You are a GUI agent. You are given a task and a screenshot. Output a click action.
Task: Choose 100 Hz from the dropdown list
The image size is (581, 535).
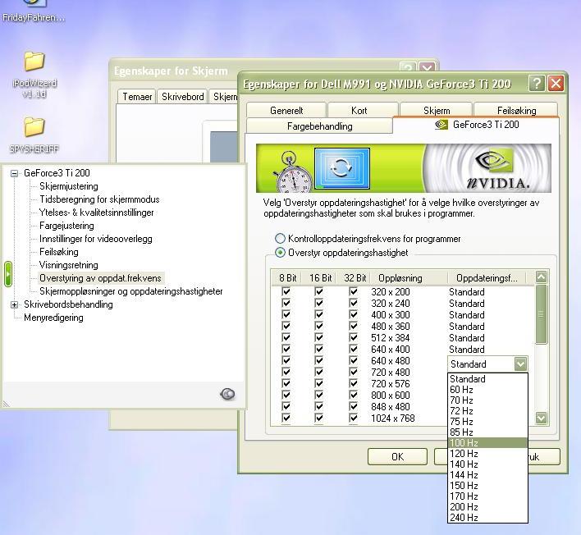click(x=487, y=443)
